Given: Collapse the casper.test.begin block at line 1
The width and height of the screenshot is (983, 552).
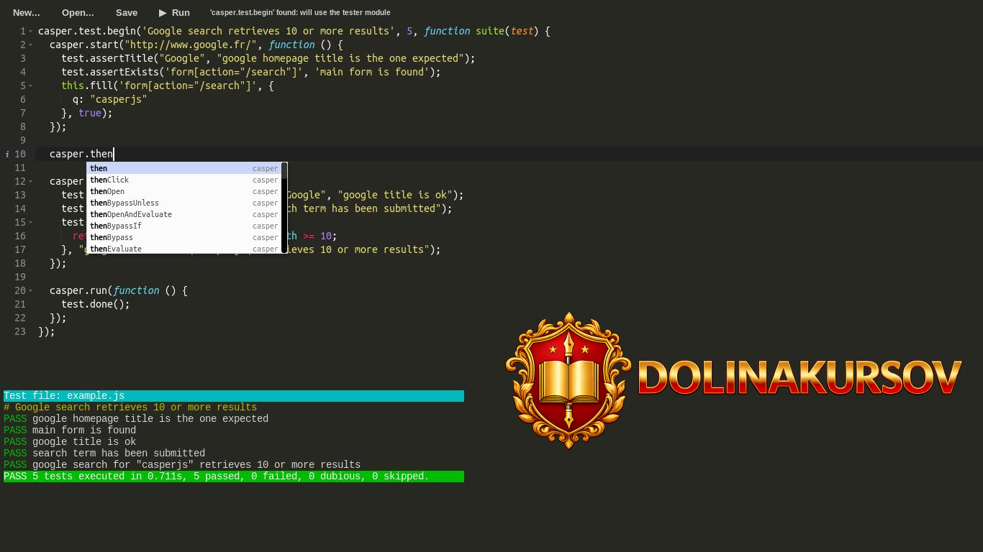Looking at the screenshot, I should click(30, 31).
